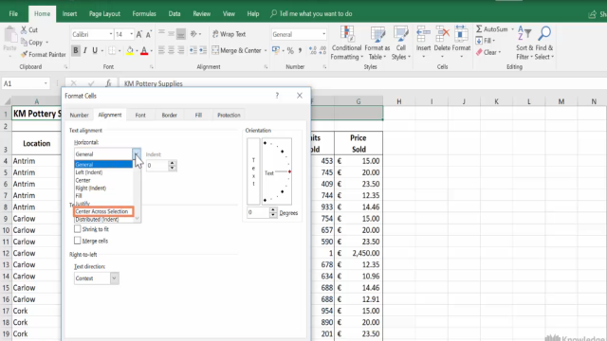Click the Copy icon in Clipboard group
This screenshot has width=607, height=341.
pos(24,42)
